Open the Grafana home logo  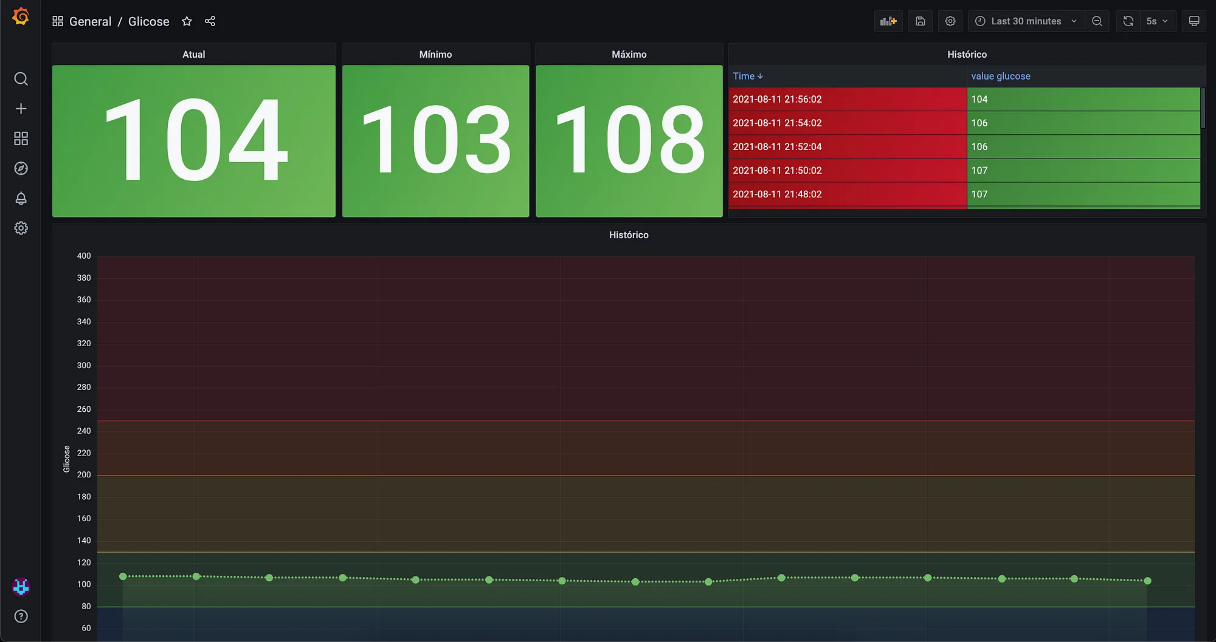pyautogui.click(x=21, y=16)
